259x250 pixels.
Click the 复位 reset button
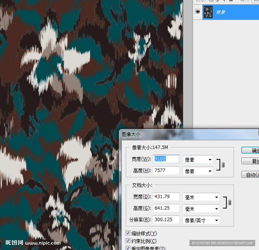click(250, 161)
